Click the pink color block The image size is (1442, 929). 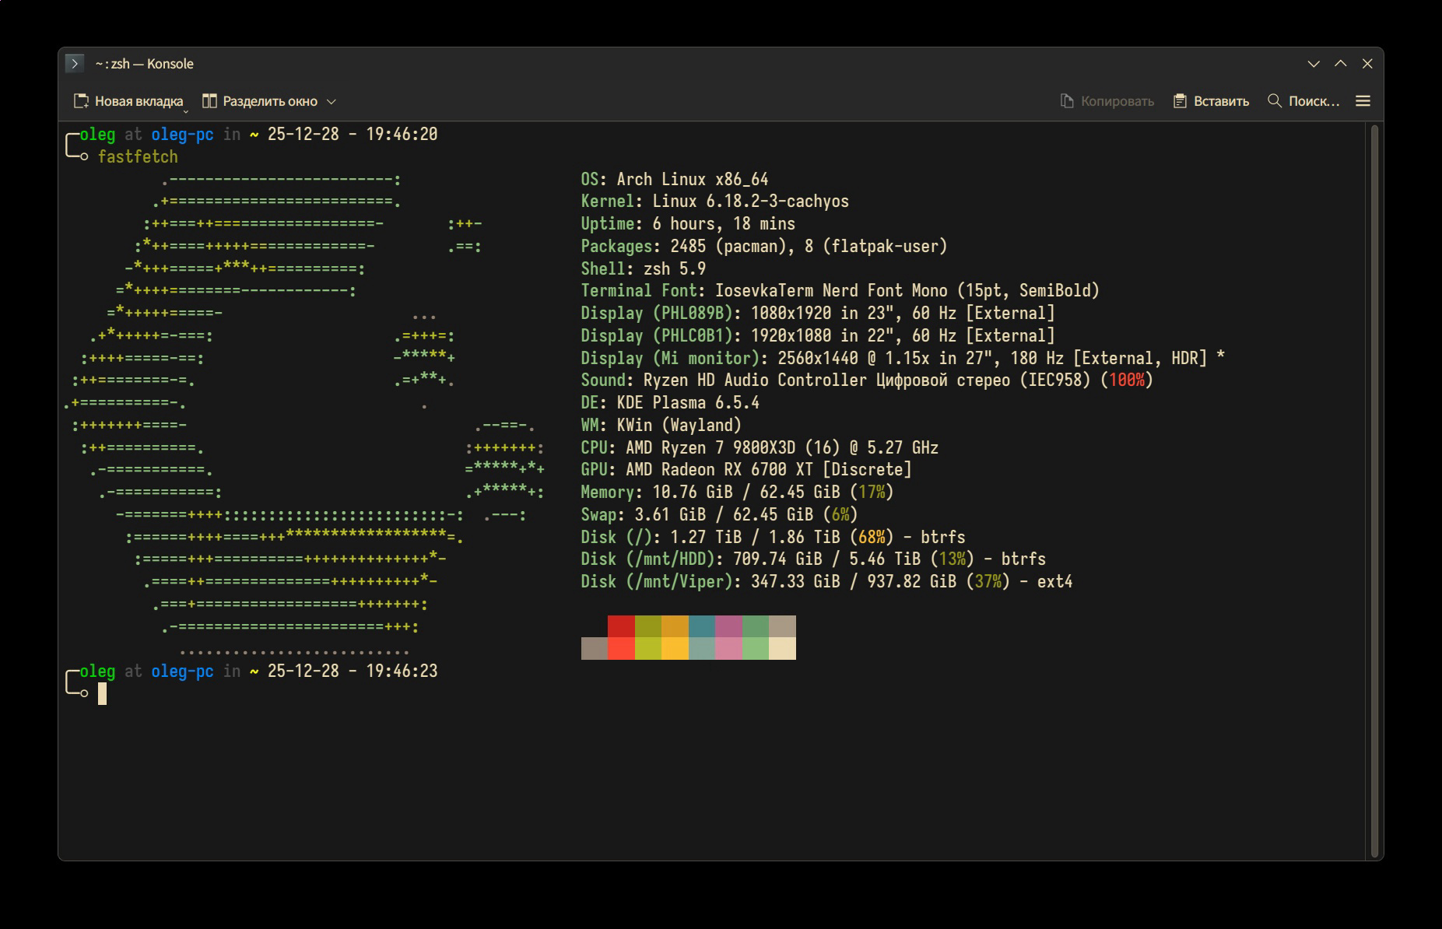click(x=728, y=648)
